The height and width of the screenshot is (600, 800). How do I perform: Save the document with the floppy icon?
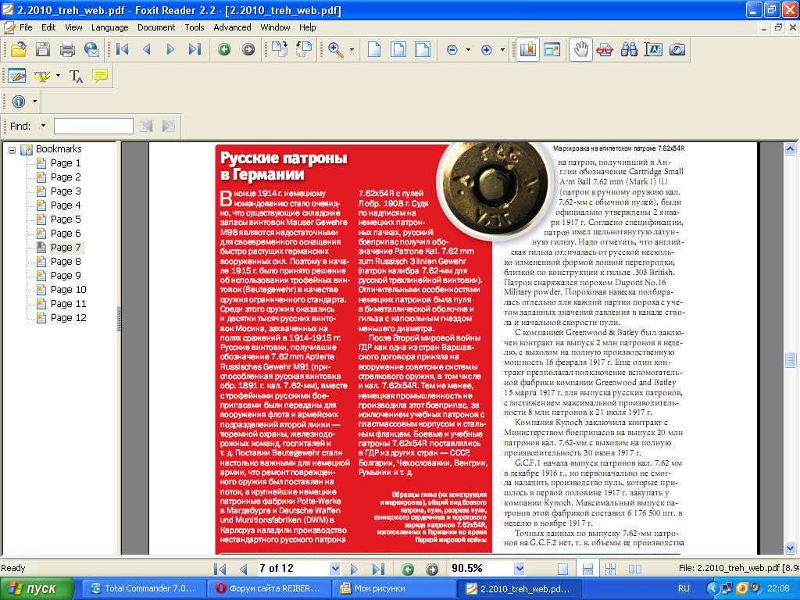[43, 49]
